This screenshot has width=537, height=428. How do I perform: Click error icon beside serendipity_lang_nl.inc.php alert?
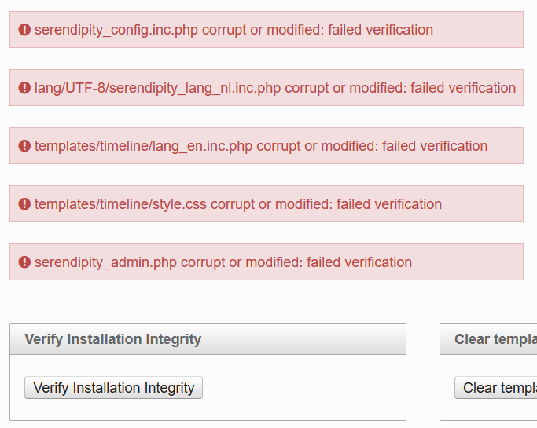24,88
